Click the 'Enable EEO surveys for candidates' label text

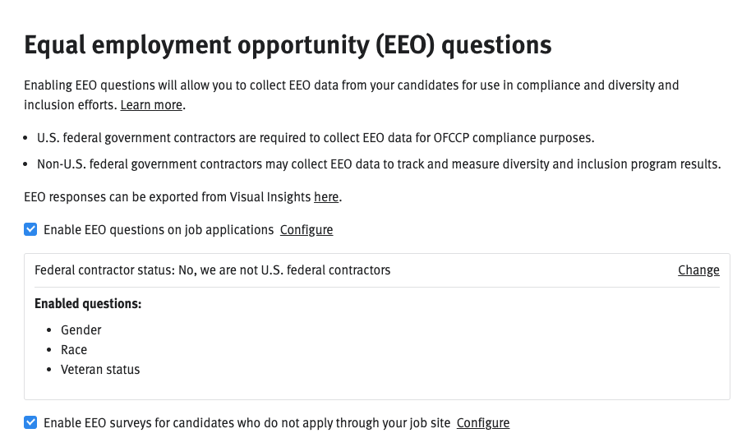pyautogui.click(x=246, y=423)
